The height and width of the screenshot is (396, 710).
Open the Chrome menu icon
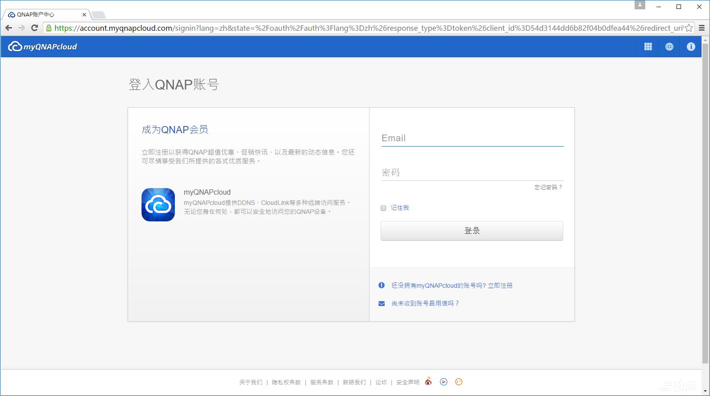coord(702,28)
